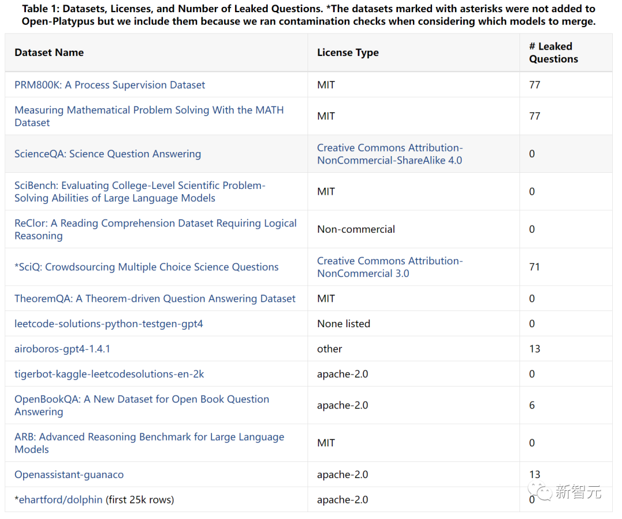Click the 0 leaked count for leetcode-solutions-python-testgen-gpt4
Screen dimensions: 622x519
[532, 324]
